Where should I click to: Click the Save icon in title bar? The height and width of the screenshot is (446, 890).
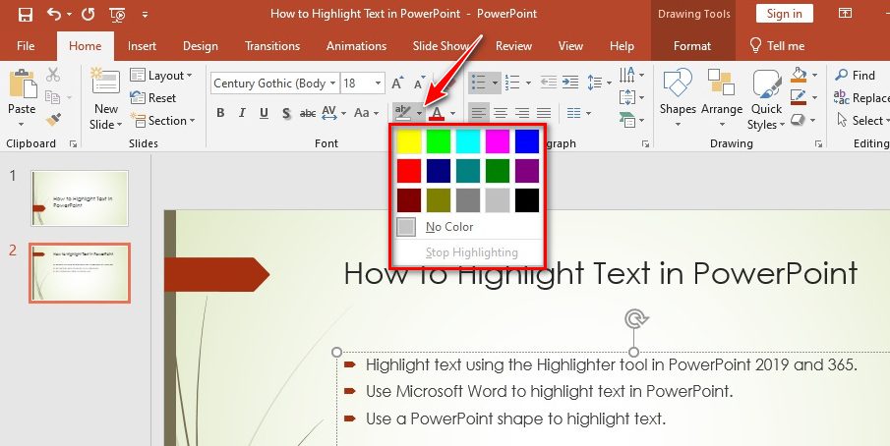(x=26, y=14)
